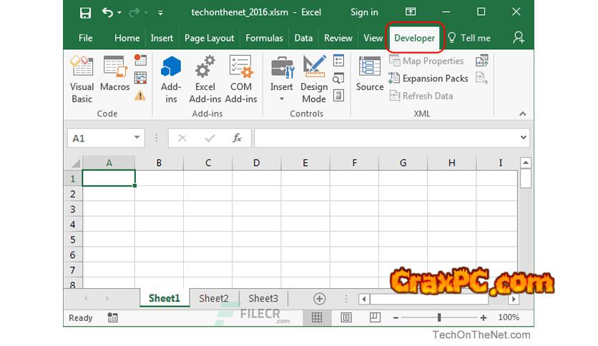Image resolution: width=598 pixels, height=346 pixels.
Task: Save the workbook with Save icon
Action: point(85,12)
